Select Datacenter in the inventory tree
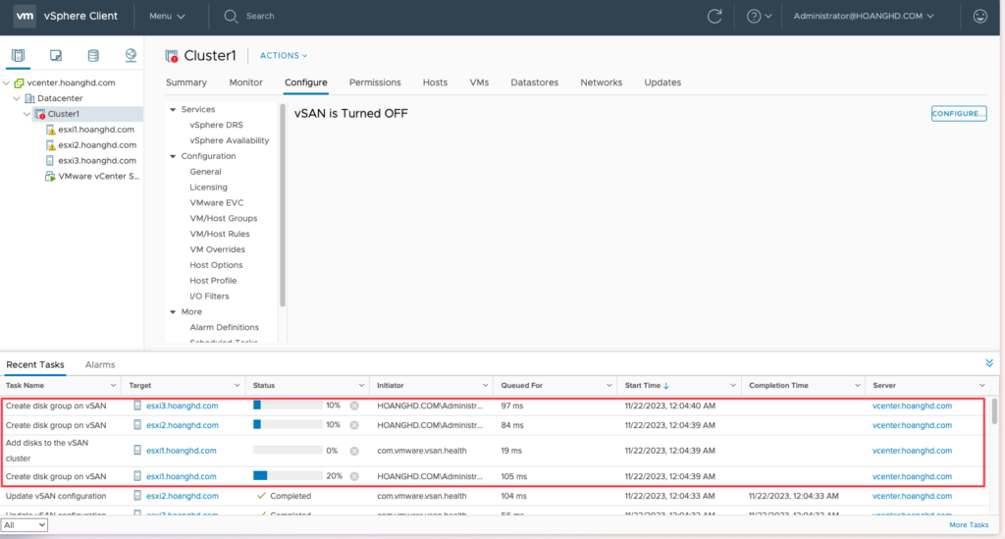This screenshot has width=1005, height=539. 60,98
